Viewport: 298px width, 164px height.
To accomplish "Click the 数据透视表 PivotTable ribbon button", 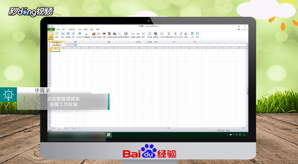I will point(51,36).
